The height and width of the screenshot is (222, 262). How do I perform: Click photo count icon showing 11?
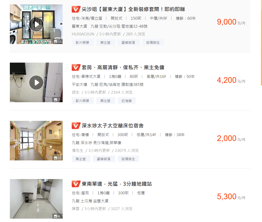click(58, 41)
